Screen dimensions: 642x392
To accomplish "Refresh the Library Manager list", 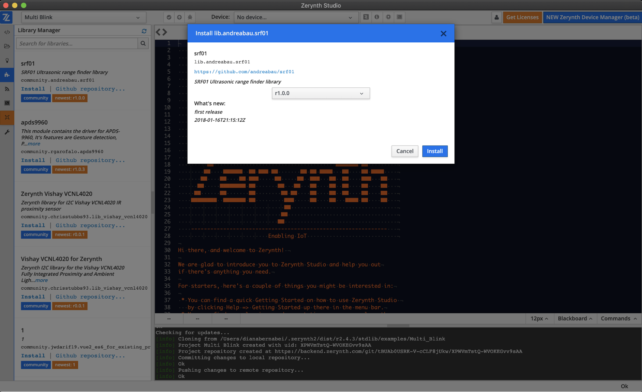I will click(144, 31).
